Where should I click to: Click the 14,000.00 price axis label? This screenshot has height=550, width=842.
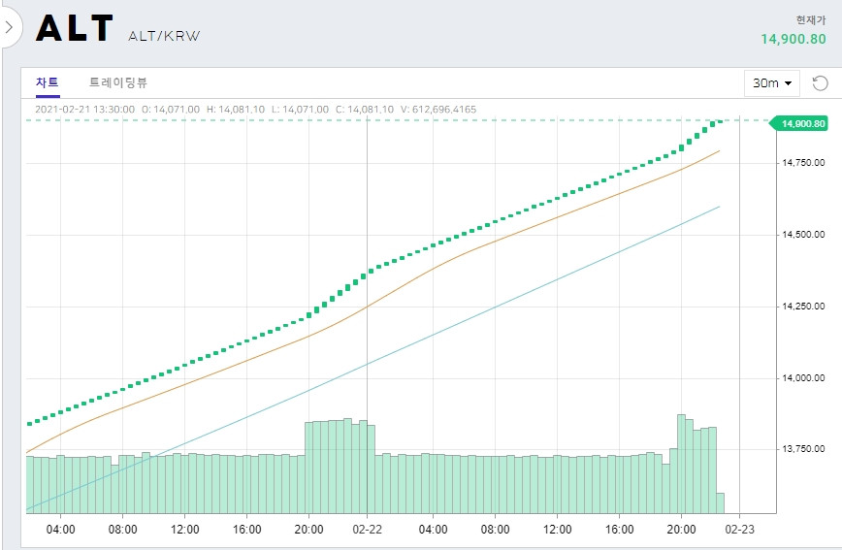click(x=803, y=378)
